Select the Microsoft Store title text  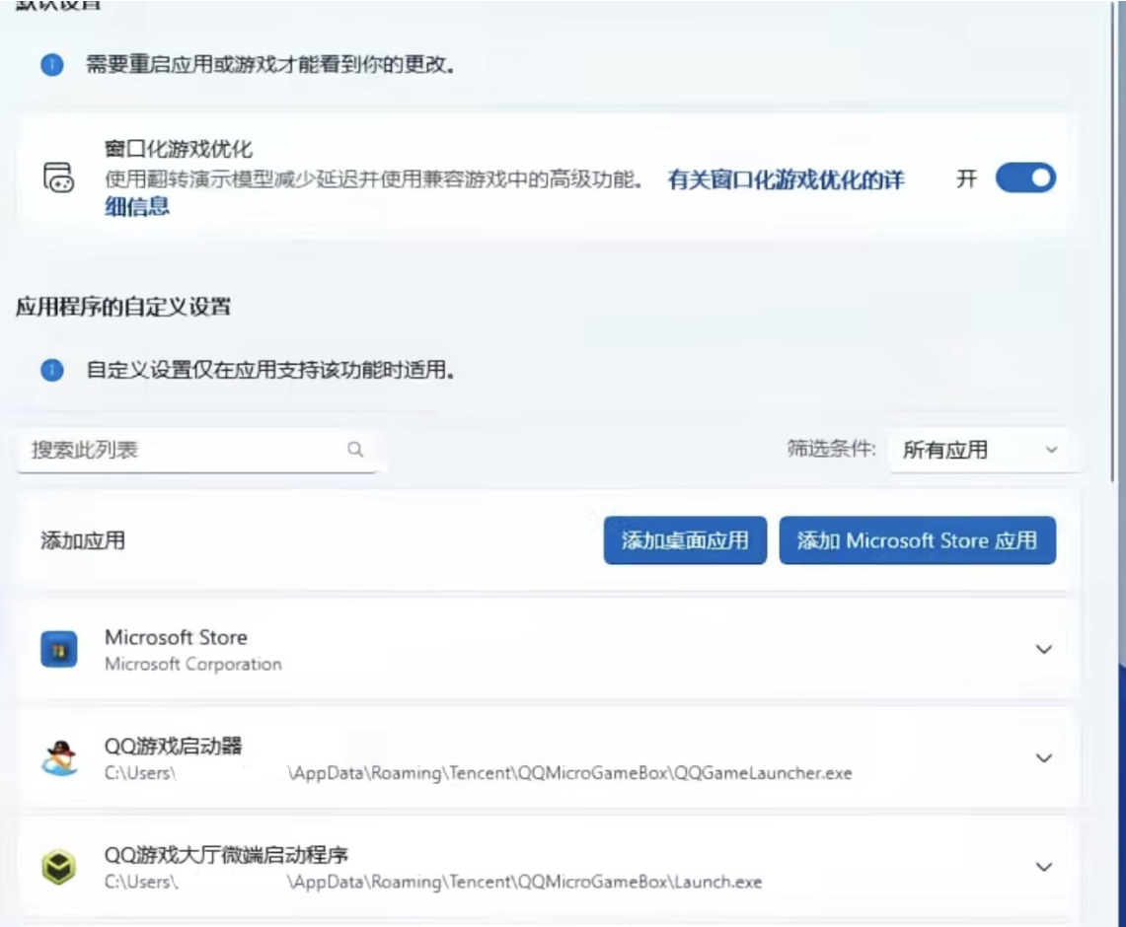[176, 637]
